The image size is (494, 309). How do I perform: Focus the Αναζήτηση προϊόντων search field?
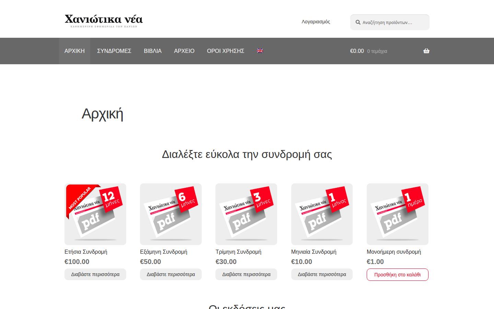pos(390,22)
